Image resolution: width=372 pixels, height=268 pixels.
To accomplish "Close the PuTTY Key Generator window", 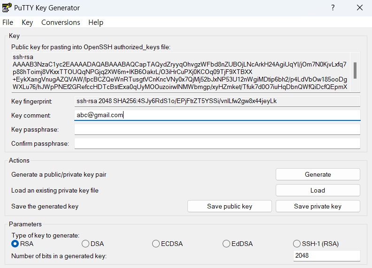I will pos(360,8).
